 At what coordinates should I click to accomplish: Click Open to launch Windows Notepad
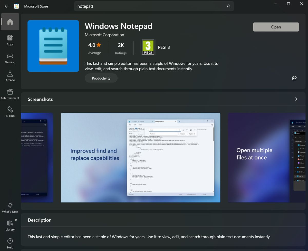coord(276,27)
